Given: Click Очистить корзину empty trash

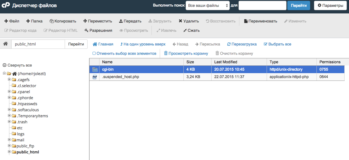Looking at the screenshot, I should click(234, 53).
